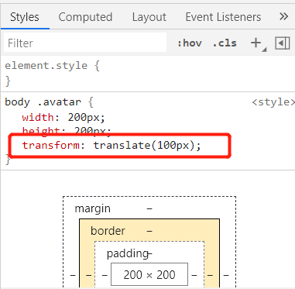Select the padding box model region
Viewport: 295px width, 289px height.
(128, 253)
